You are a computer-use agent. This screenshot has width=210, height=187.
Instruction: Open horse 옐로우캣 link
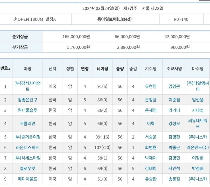27,168
